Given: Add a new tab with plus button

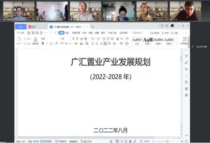Looking at the screenshot, I should (92, 27).
